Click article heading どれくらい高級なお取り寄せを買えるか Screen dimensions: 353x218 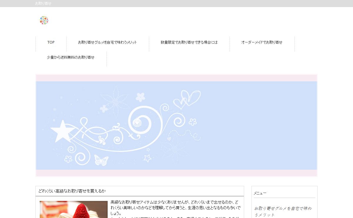coord(72,191)
